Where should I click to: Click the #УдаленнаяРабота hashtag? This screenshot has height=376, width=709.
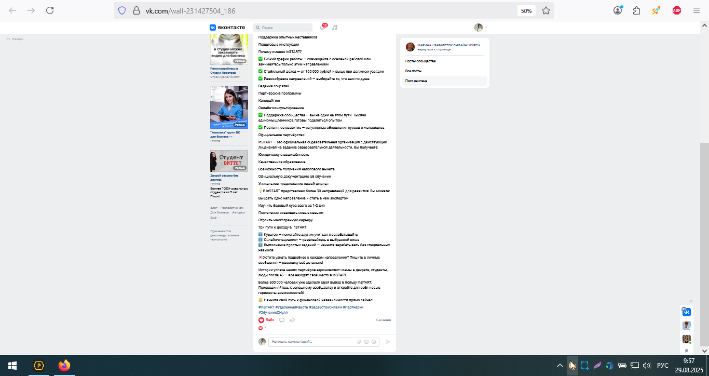pos(291,307)
